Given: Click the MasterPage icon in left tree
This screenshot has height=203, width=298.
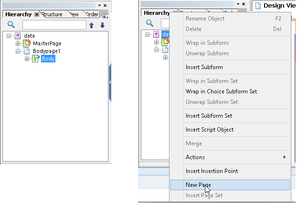Looking at the screenshot, I should pyautogui.click(x=27, y=43).
